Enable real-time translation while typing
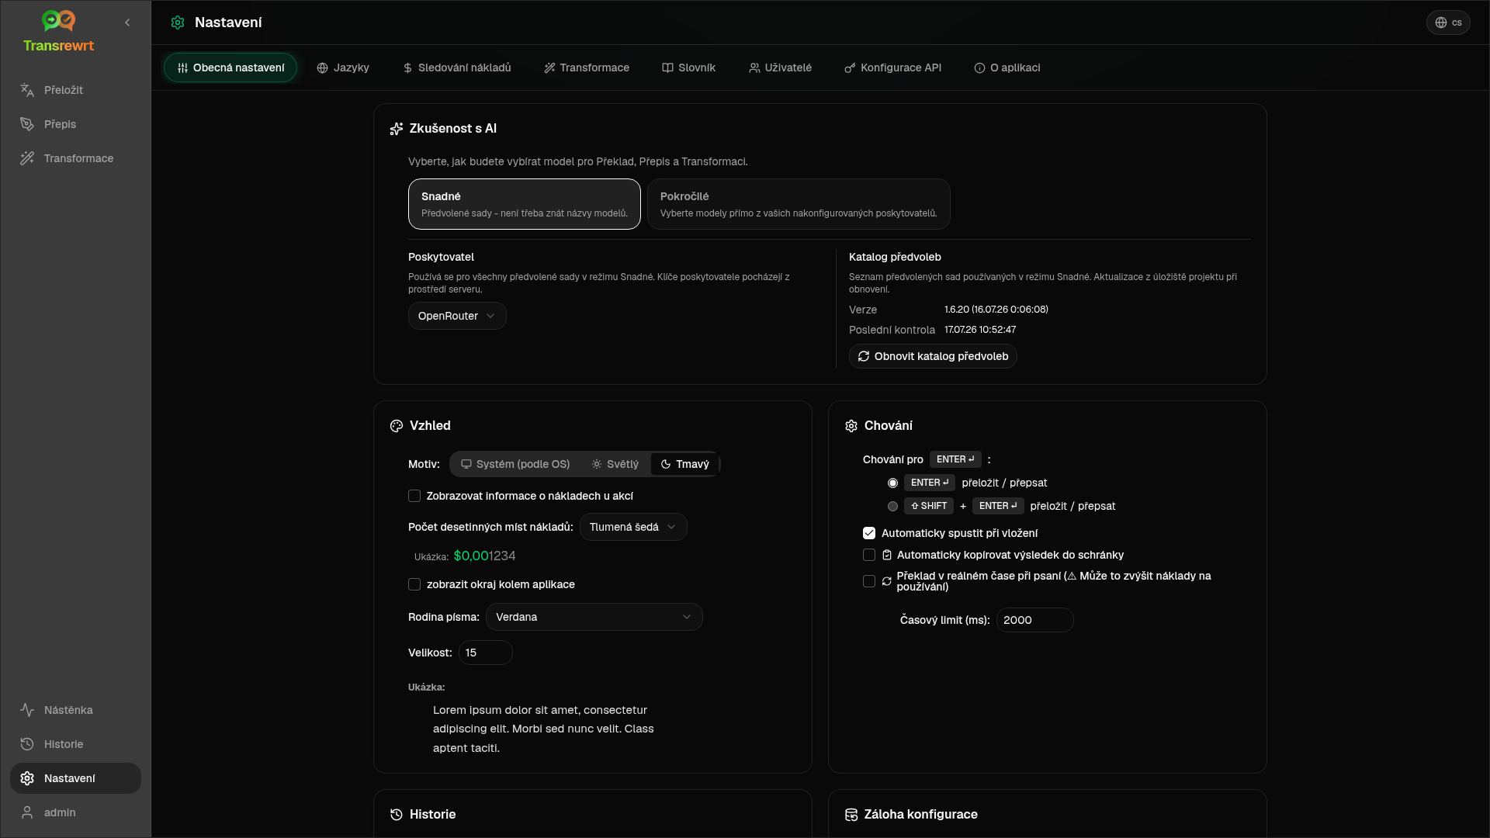Image resolution: width=1490 pixels, height=838 pixels. tap(869, 581)
